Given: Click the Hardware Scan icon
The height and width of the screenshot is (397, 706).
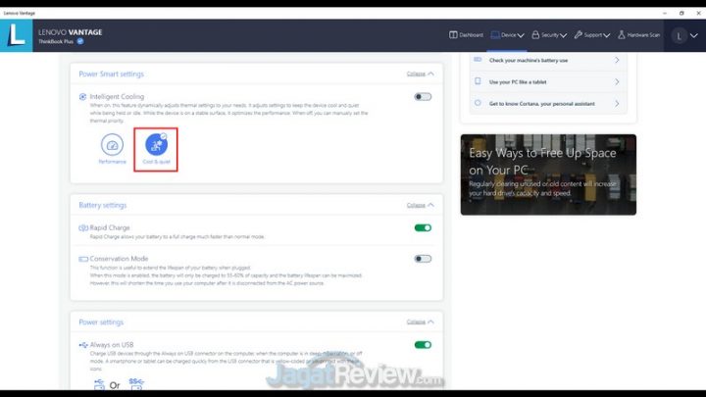Looking at the screenshot, I should [622, 35].
